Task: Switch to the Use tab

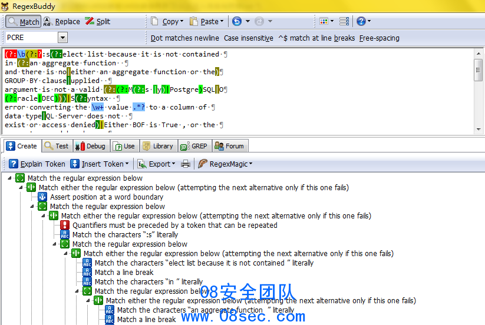Action: (x=125, y=146)
